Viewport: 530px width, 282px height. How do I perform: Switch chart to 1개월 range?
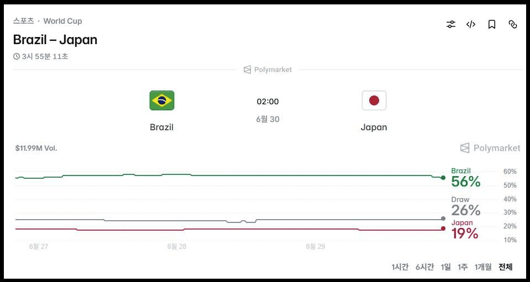[x=483, y=267]
